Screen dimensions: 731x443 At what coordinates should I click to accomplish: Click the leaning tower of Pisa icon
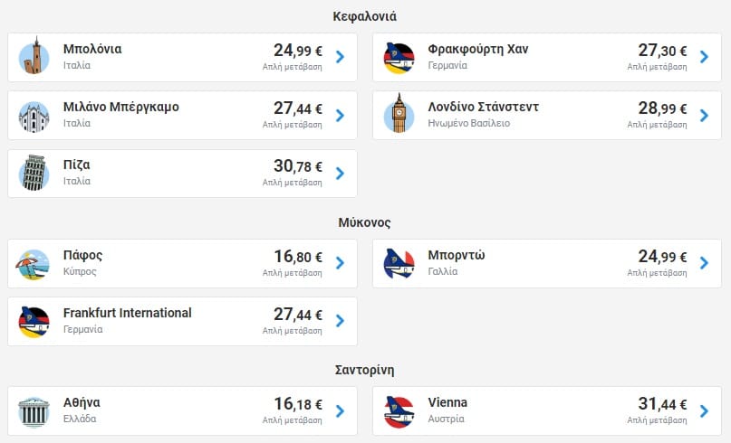coord(34,174)
